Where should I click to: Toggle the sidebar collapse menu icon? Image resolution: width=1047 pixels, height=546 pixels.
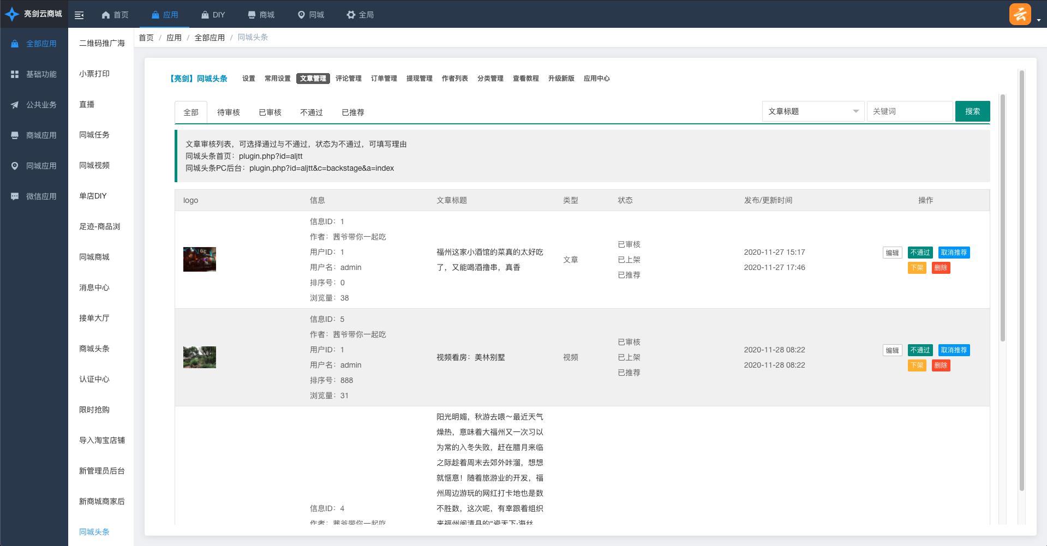[79, 15]
